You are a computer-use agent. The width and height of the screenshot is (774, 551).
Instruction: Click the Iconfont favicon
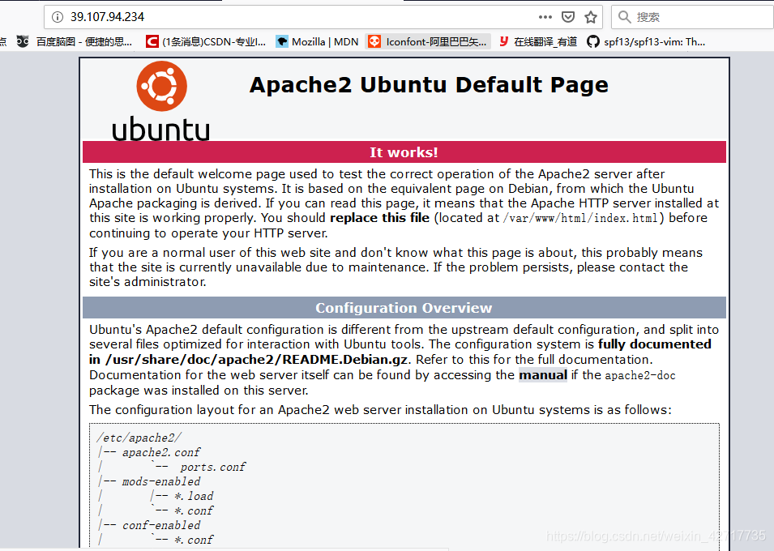pos(374,42)
